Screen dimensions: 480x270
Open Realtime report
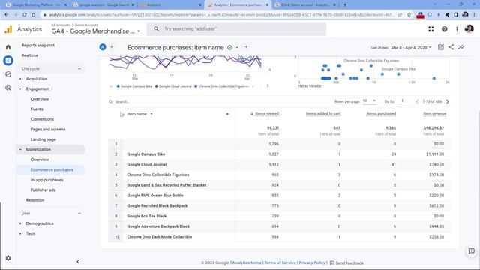(30, 55)
